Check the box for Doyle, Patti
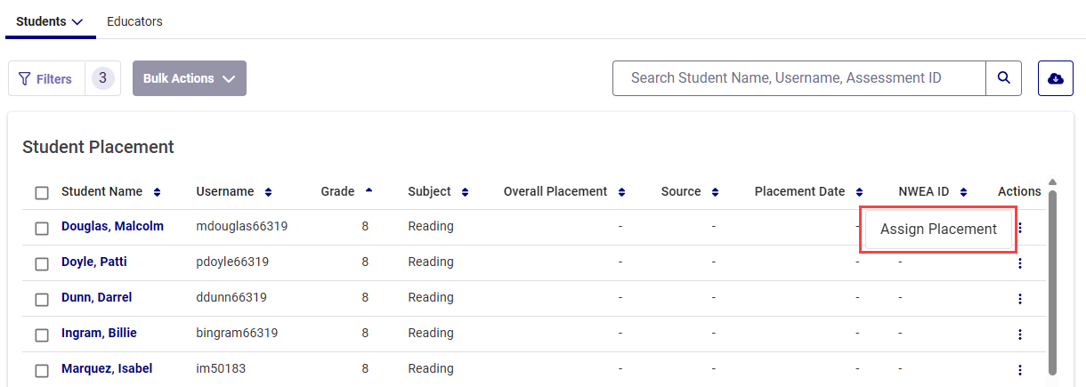The width and height of the screenshot is (1086, 387). tap(42, 264)
